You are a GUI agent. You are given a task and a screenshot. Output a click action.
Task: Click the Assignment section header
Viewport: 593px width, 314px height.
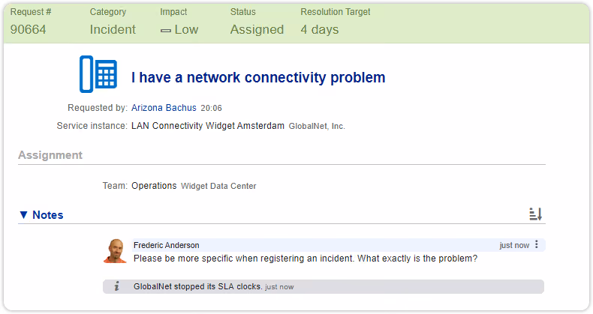[50, 155]
